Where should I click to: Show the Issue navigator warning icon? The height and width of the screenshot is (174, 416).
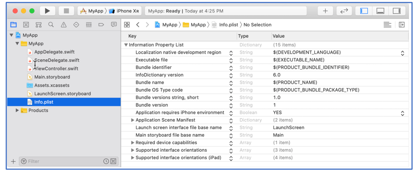64,25
